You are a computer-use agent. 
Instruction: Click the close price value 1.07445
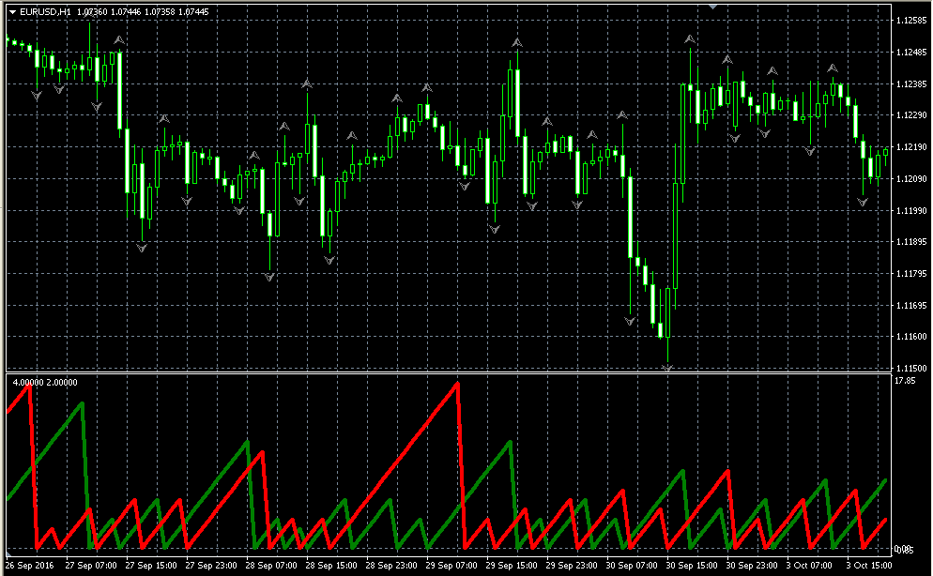pos(193,12)
